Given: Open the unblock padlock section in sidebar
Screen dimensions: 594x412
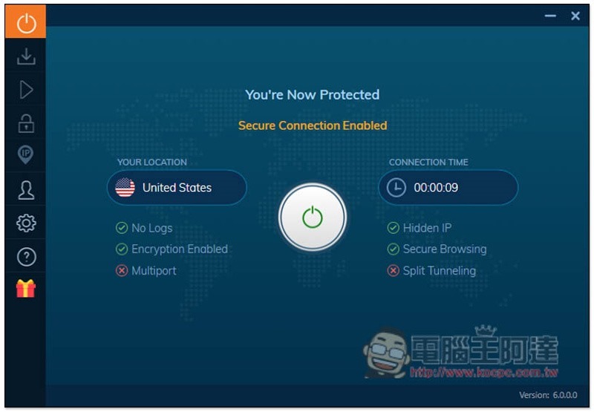Looking at the screenshot, I should 26,122.
